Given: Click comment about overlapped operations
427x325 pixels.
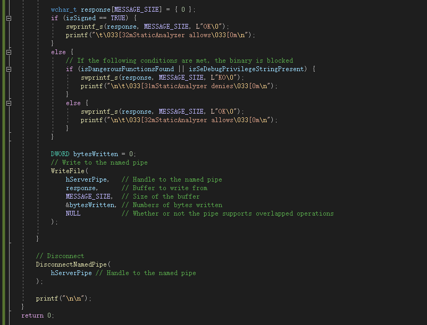Looking at the screenshot, I should (x=228, y=214).
